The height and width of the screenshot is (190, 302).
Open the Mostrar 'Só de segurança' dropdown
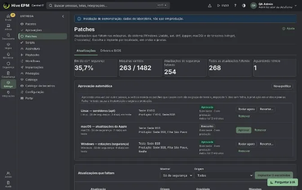pyautogui.click(x=177, y=175)
